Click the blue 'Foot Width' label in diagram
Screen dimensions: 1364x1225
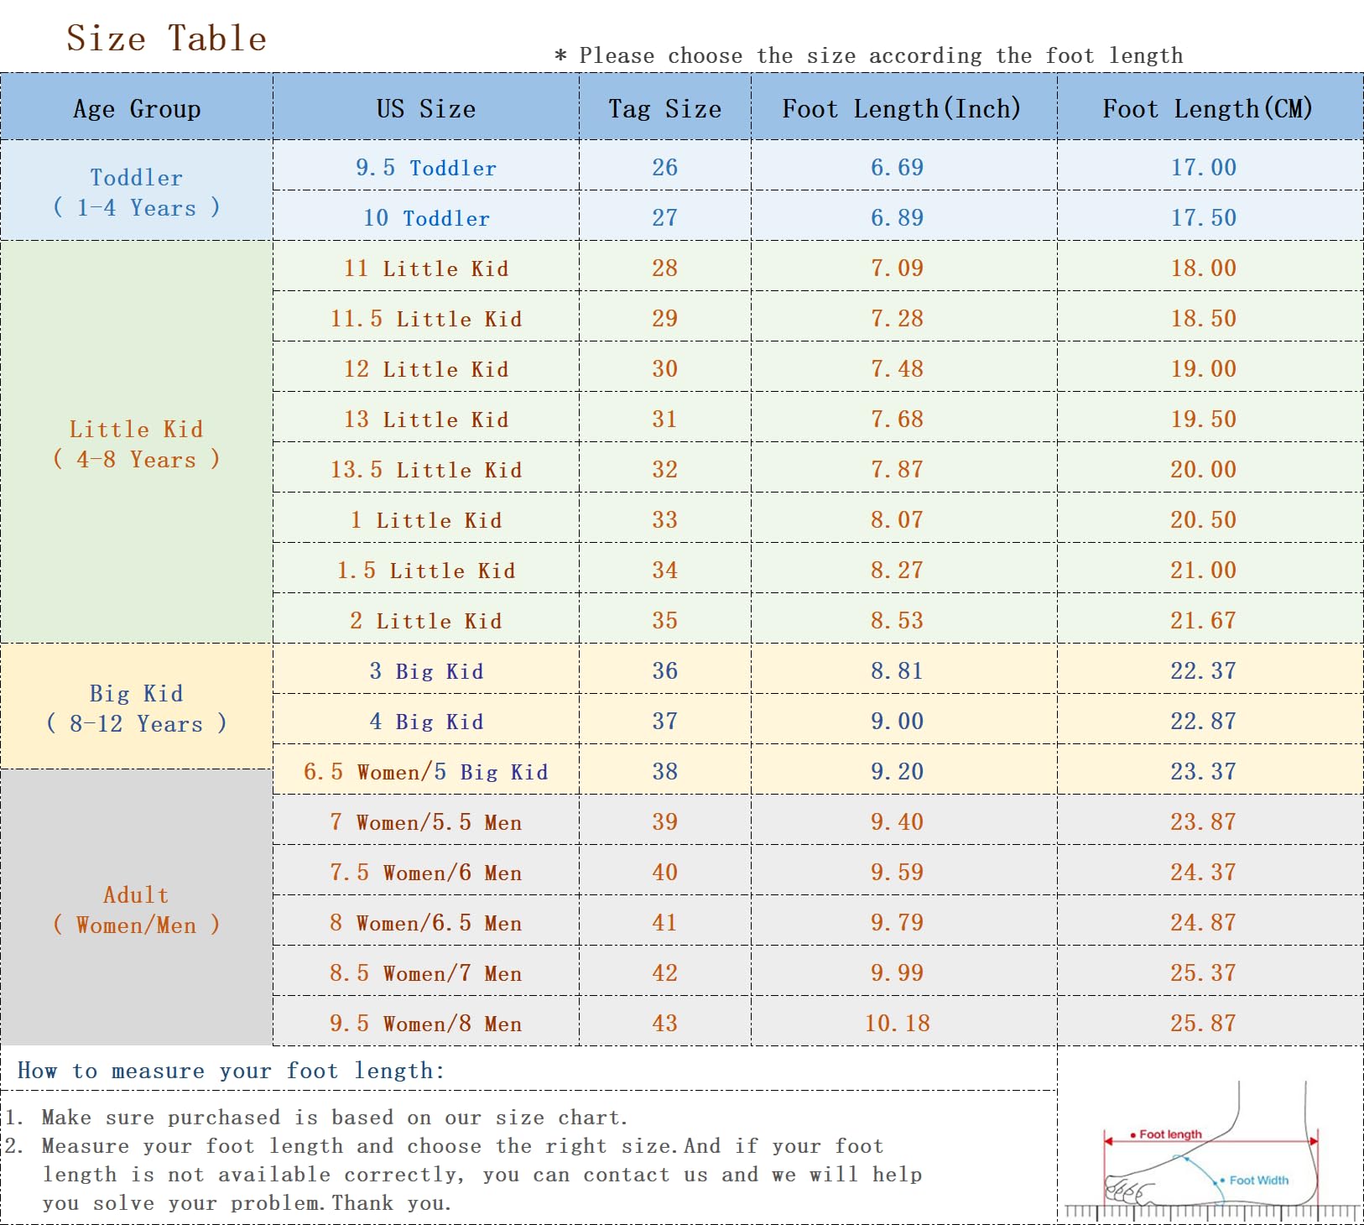1258,1180
